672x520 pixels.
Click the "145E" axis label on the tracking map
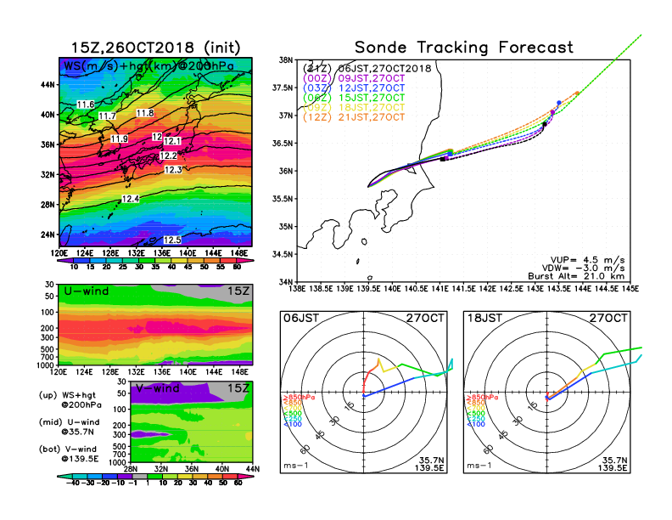630,289
